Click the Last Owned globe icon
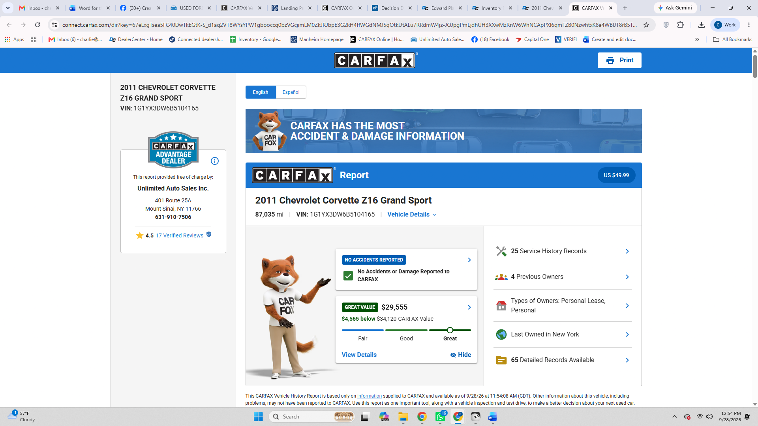This screenshot has height=426, width=758. tap(501, 334)
